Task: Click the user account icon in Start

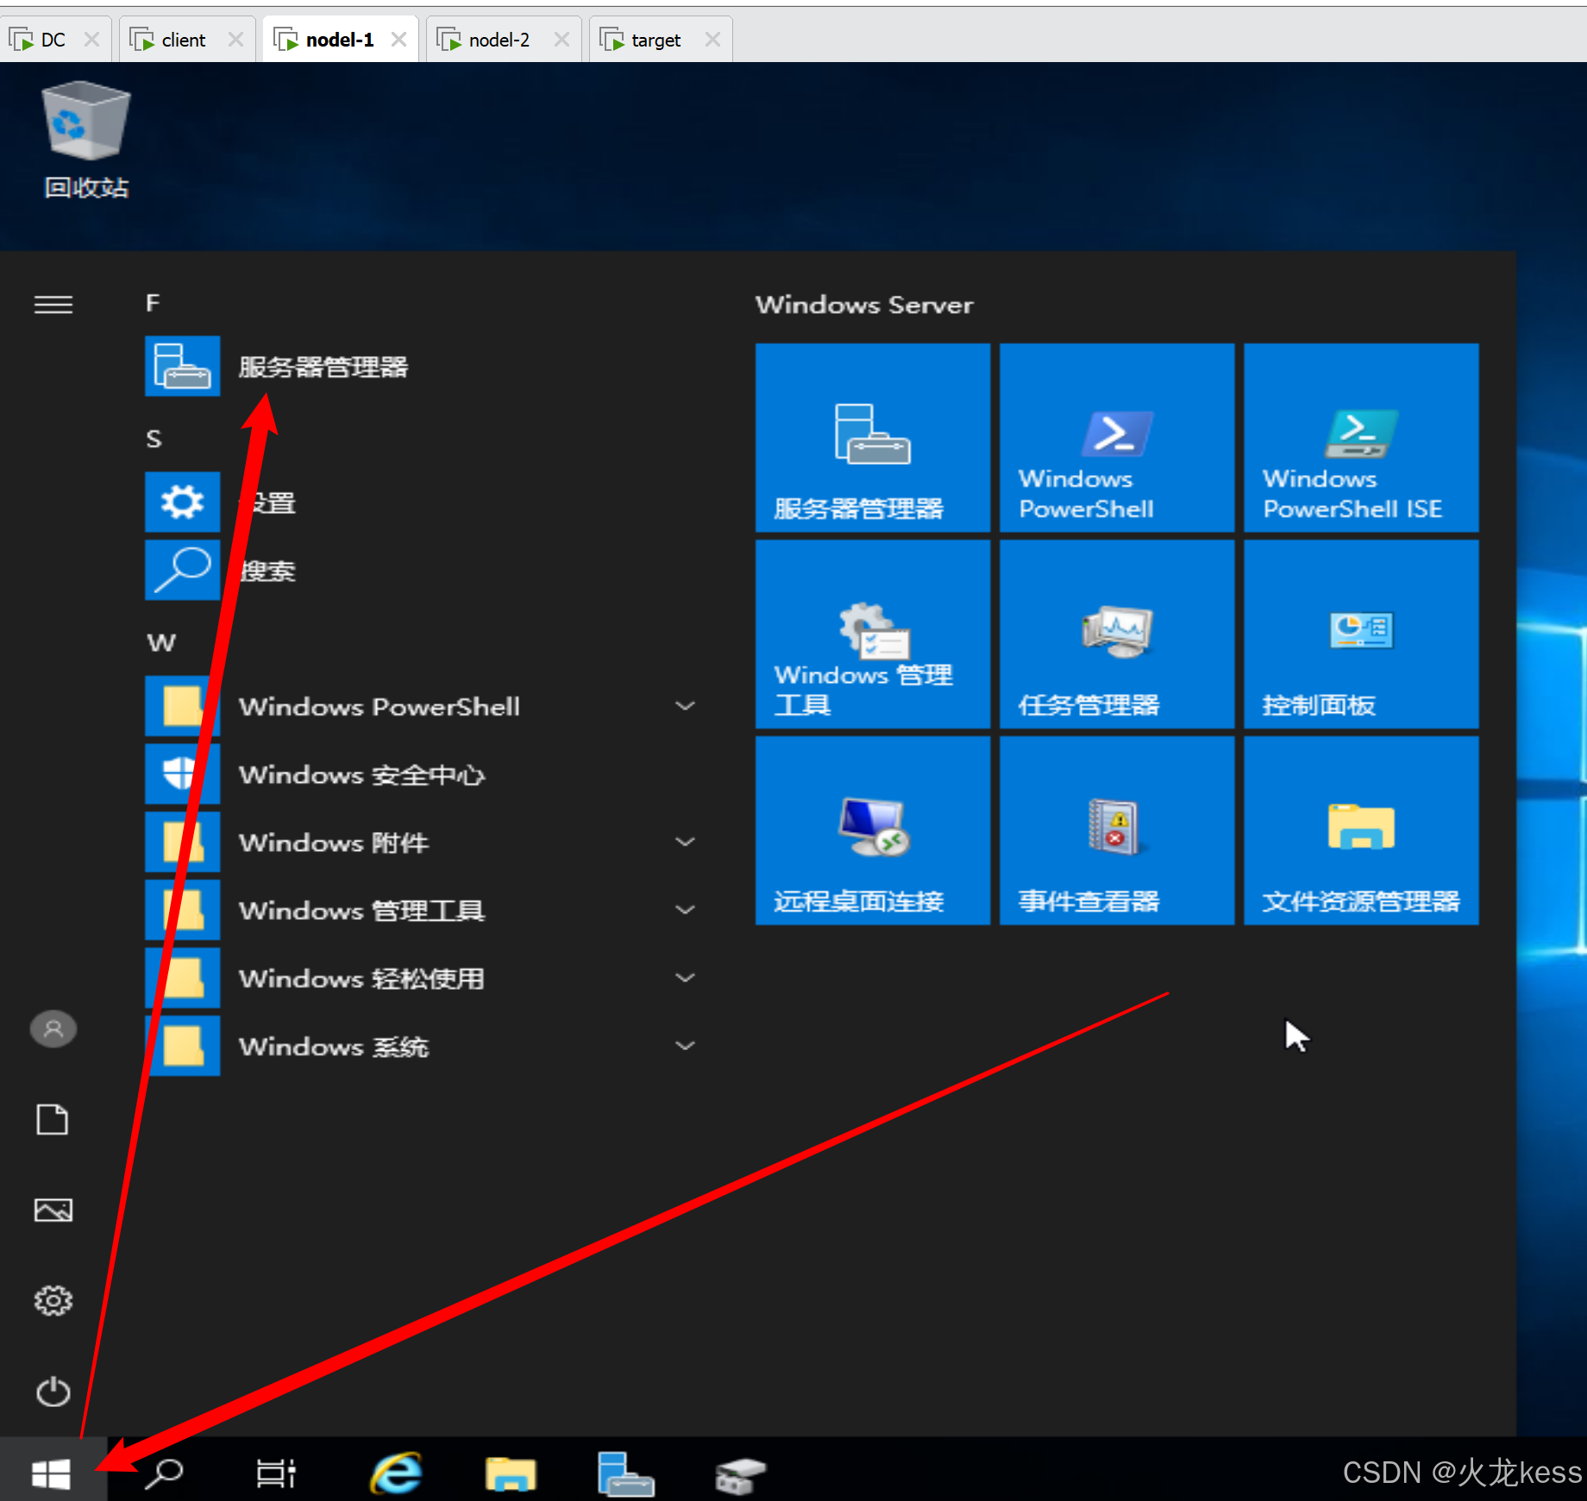Action: click(53, 1029)
